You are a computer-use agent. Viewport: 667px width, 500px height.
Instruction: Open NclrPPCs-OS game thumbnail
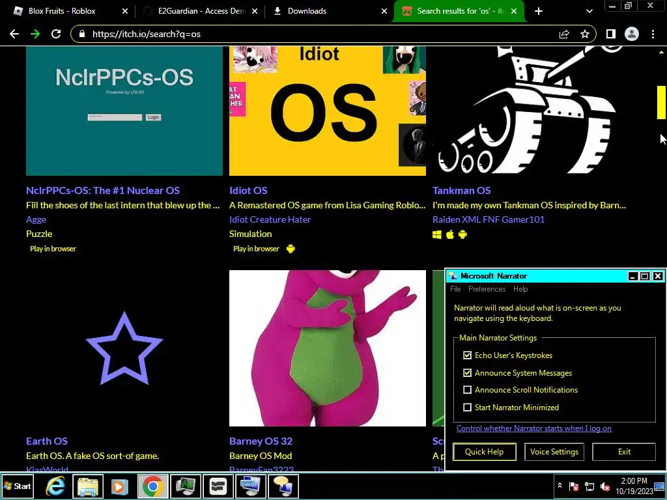(x=124, y=111)
